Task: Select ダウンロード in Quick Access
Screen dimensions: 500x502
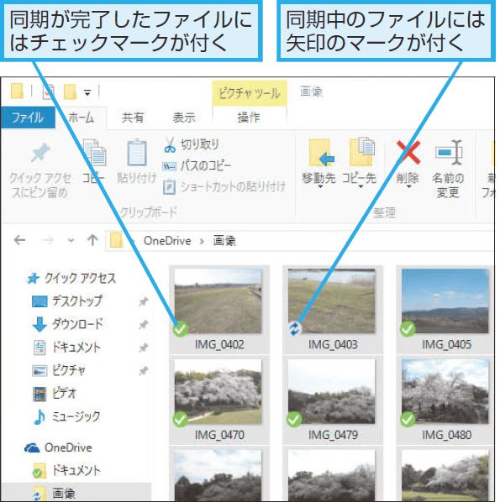Action: tap(77, 324)
